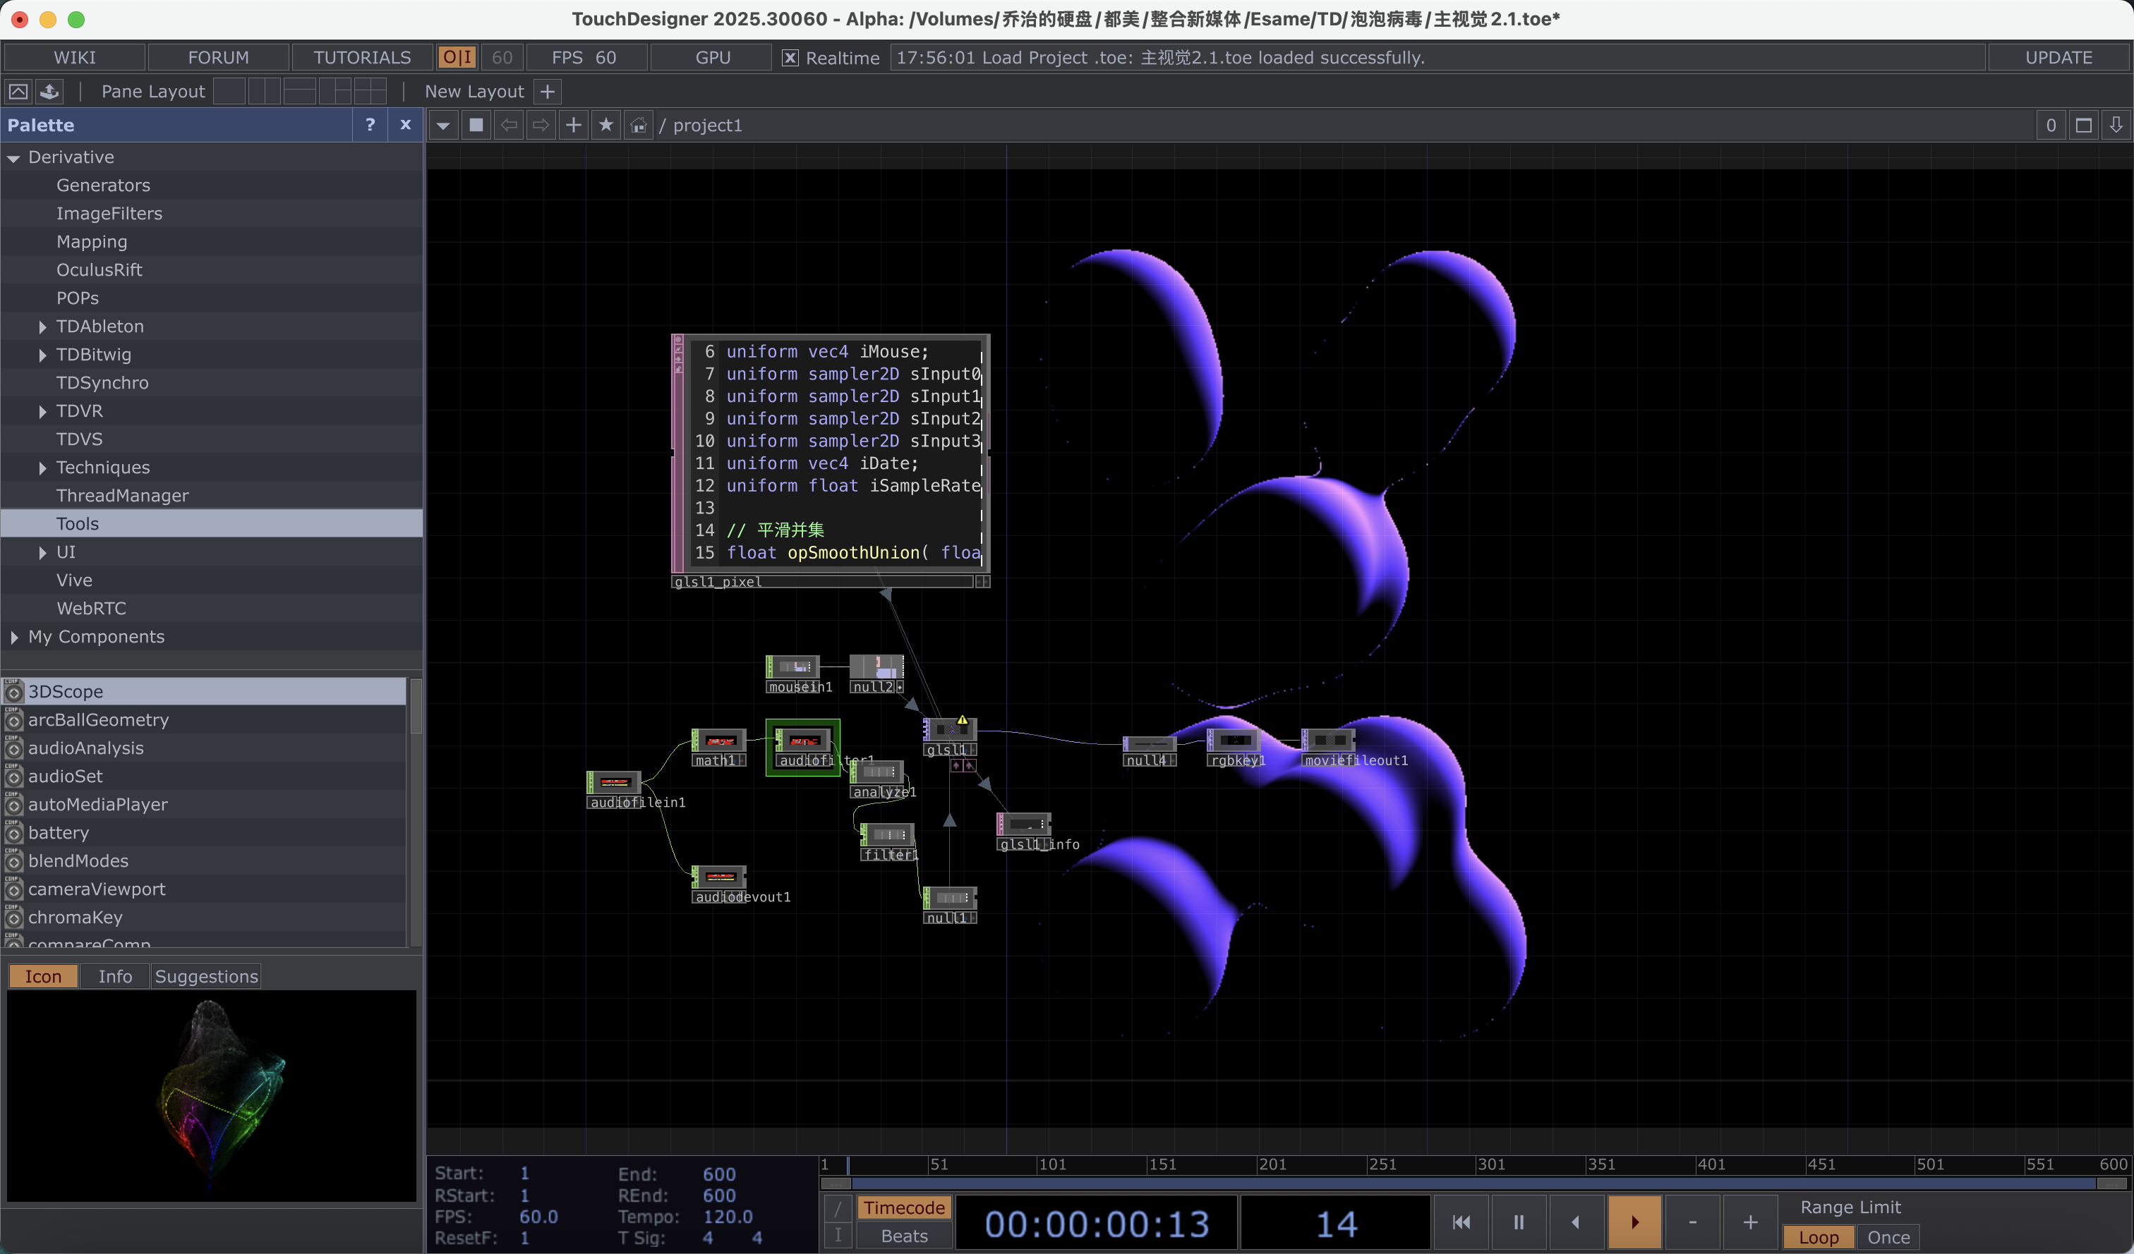Switch to the Info tab
The width and height of the screenshot is (2134, 1254).
pyautogui.click(x=115, y=976)
